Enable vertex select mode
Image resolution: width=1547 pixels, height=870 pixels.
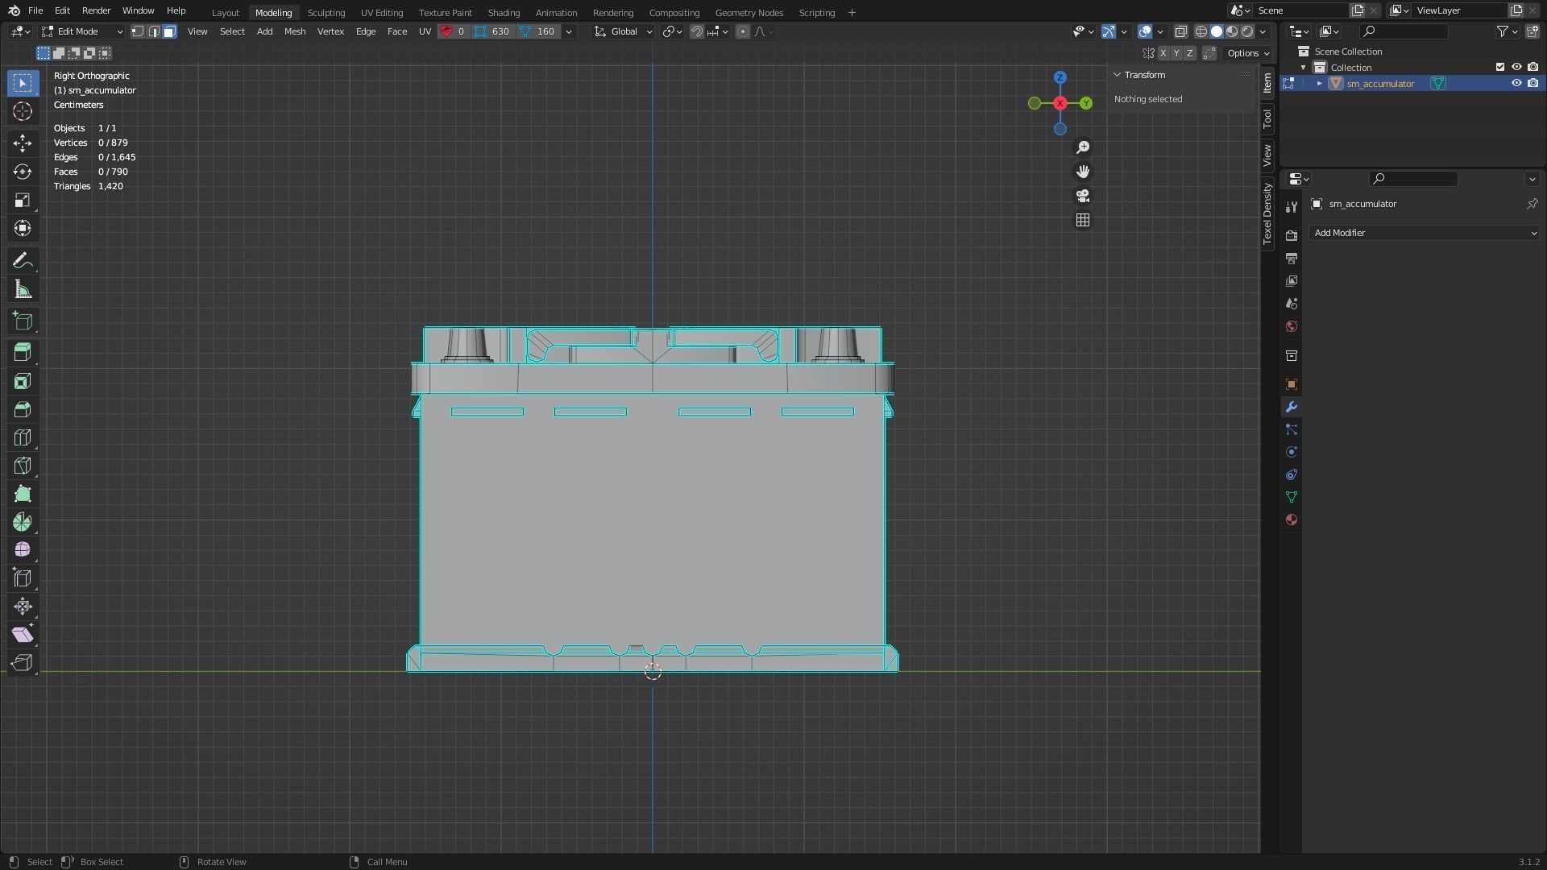[x=138, y=31]
